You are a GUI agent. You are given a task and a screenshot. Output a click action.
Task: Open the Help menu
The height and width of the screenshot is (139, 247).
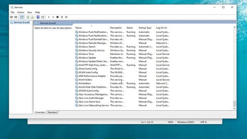[x=37, y=12]
